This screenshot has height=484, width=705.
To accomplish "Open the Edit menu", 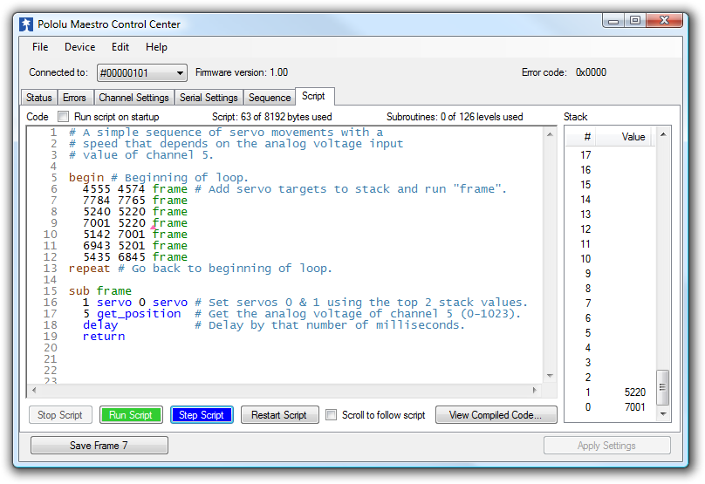I will tap(120, 47).
